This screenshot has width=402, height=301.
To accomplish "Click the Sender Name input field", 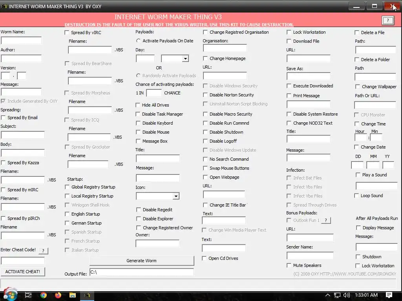I will tap(310, 256).
